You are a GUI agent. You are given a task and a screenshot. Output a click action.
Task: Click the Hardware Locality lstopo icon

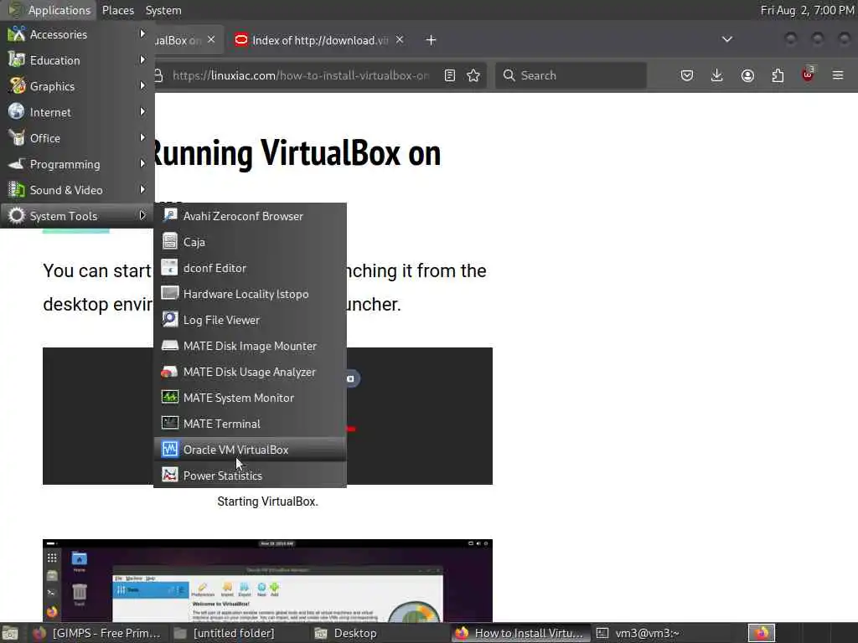pyautogui.click(x=169, y=294)
